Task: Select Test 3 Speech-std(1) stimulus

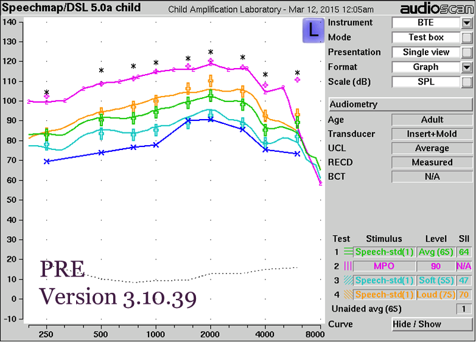Action: click(384, 281)
